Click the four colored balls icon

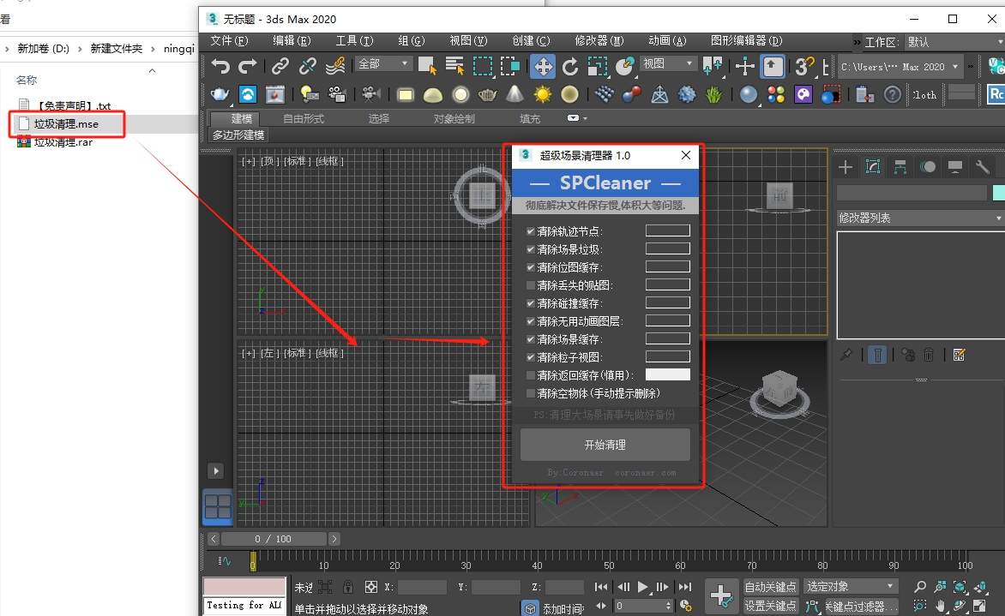775,95
